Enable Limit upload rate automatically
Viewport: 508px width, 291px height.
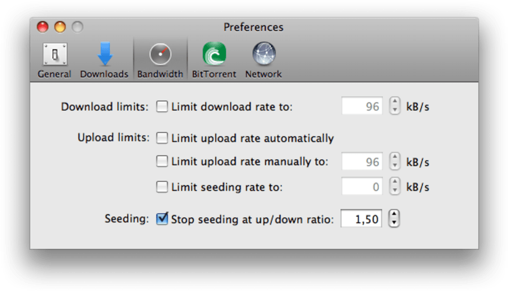pos(162,138)
